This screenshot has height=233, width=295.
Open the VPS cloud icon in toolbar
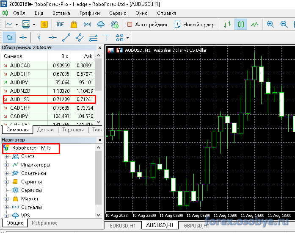101,24
